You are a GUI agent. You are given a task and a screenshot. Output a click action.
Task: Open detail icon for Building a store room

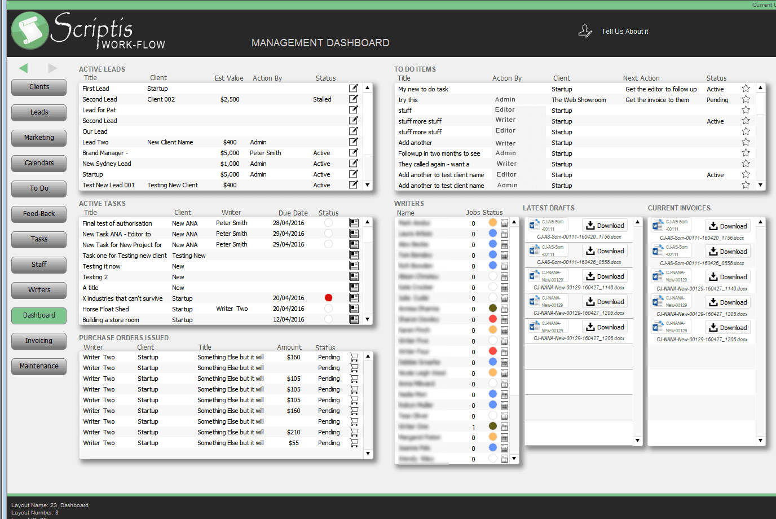coord(354,319)
